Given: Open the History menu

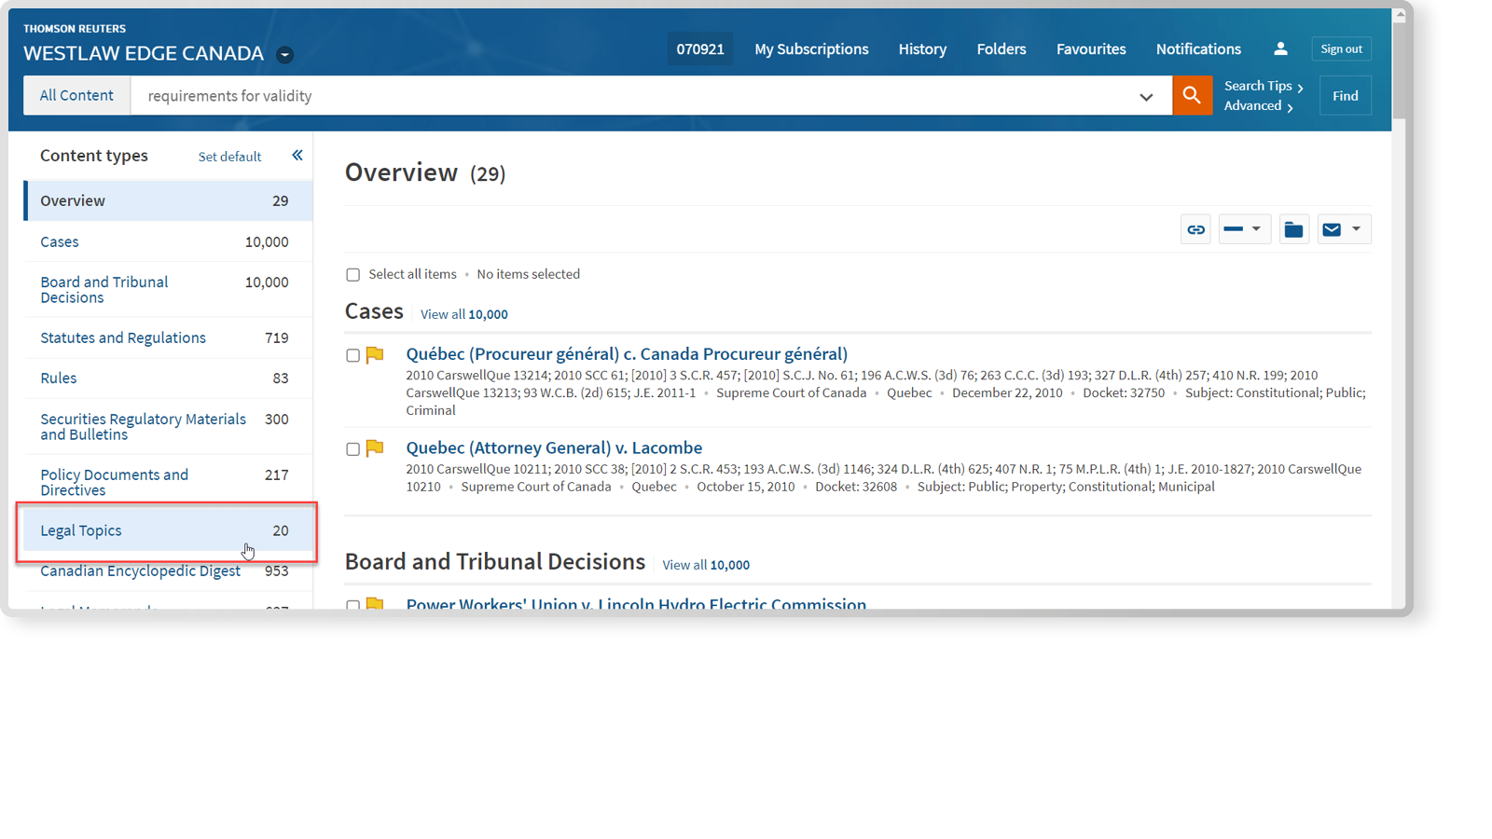Looking at the screenshot, I should click(x=922, y=48).
